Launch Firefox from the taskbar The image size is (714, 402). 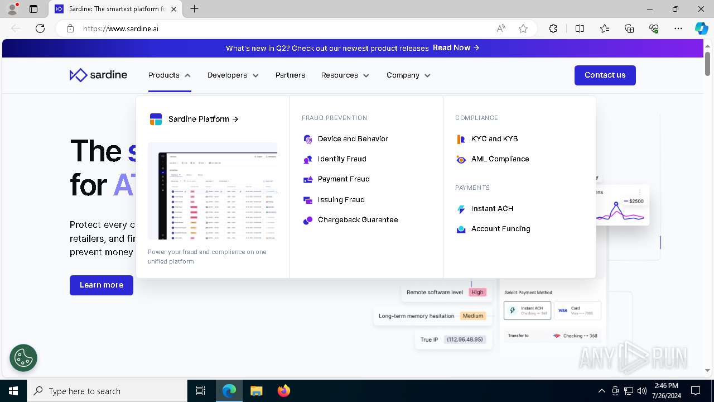click(284, 391)
